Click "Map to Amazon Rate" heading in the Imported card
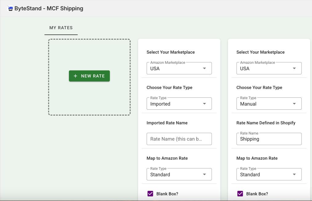Image resolution: width=312 pixels, height=201 pixels. pyautogui.click(x=167, y=158)
